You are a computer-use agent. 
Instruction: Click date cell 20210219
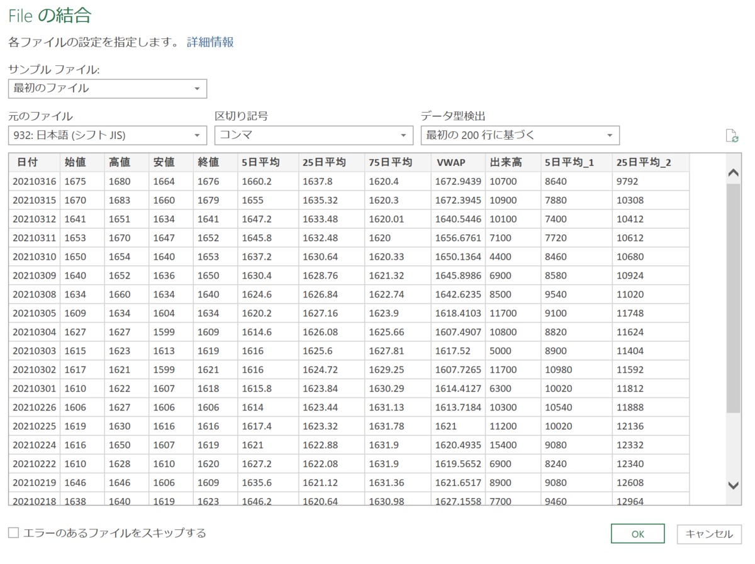pos(35,483)
